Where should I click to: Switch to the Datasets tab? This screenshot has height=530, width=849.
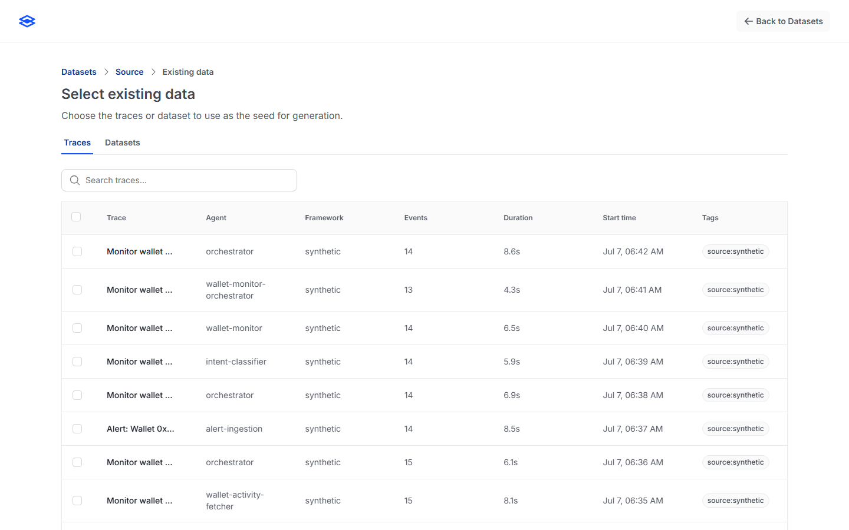click(123, 143)
